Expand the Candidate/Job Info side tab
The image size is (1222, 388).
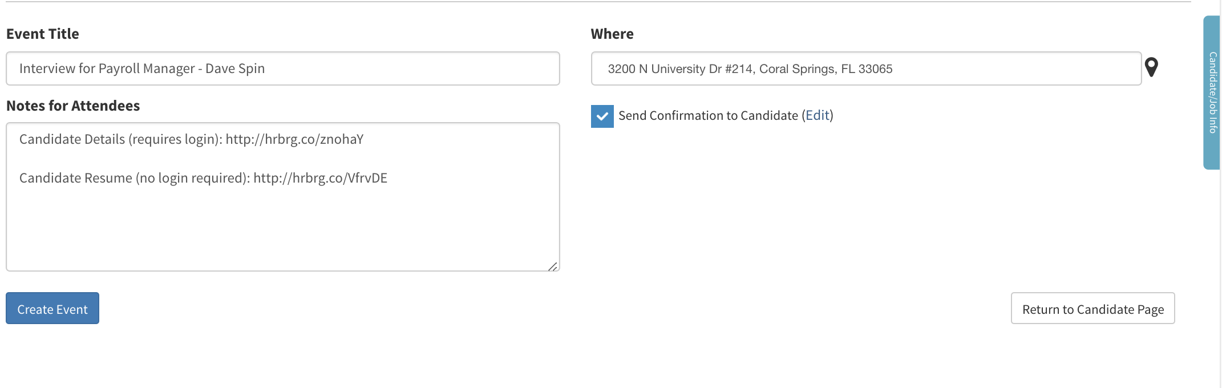tap(1212, 92)
